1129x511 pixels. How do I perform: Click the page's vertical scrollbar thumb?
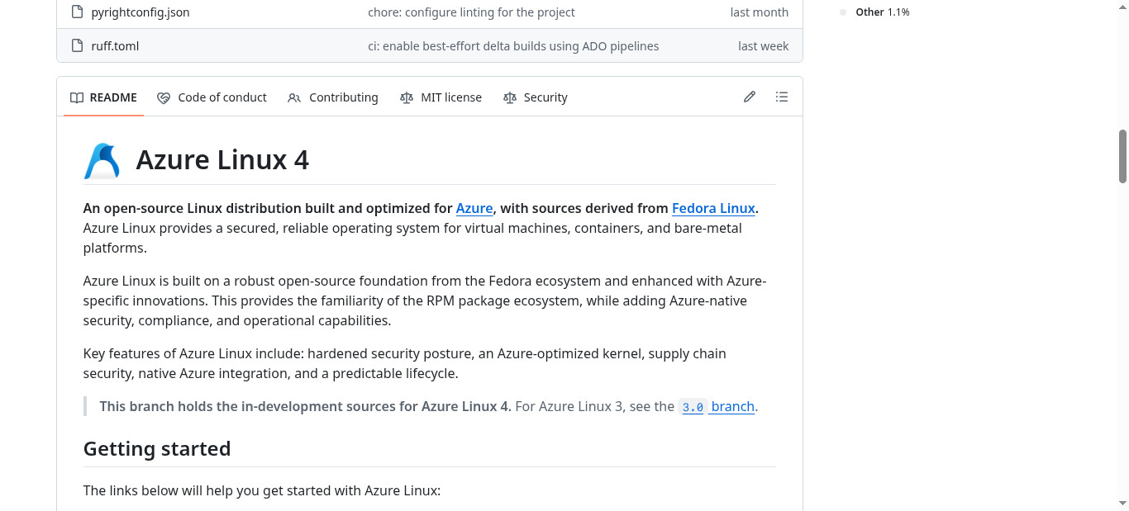pyautogui.click(x=1122, y=156)
